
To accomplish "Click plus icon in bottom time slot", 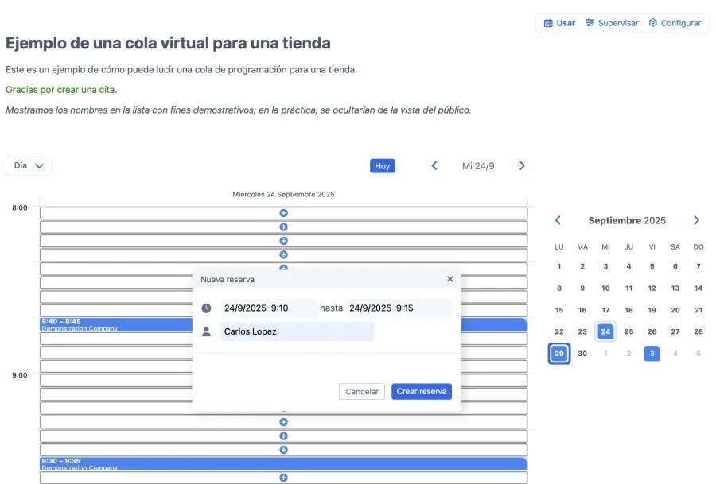I will (283, 478).
